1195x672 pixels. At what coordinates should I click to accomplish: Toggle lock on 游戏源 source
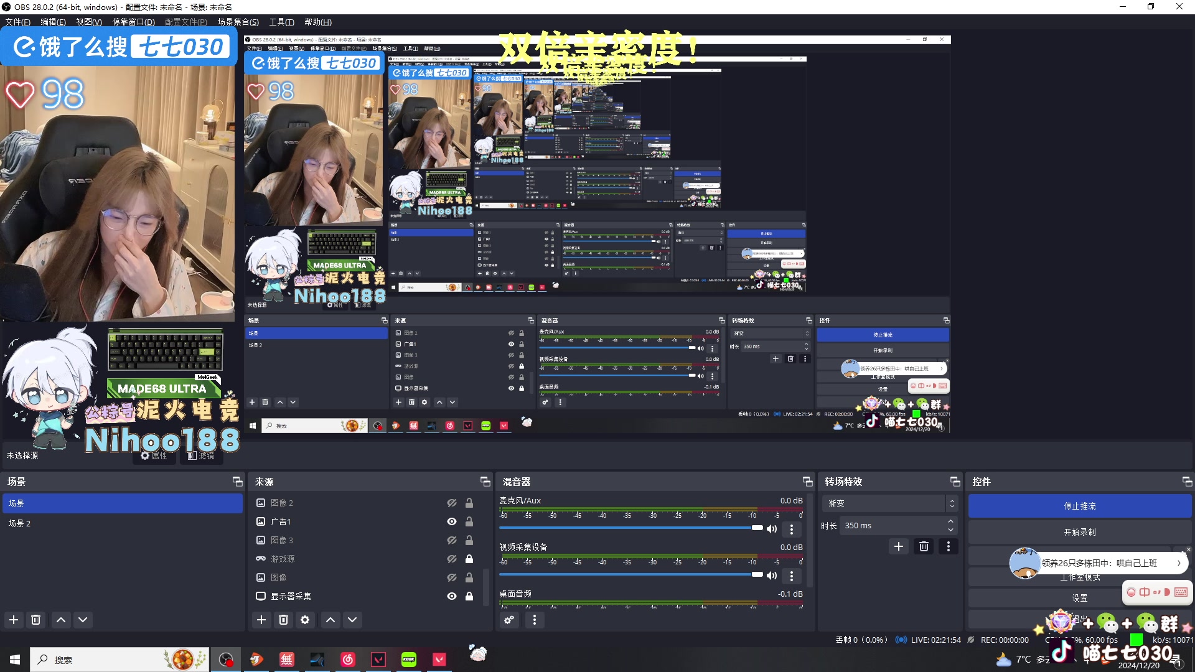point(469,559)
